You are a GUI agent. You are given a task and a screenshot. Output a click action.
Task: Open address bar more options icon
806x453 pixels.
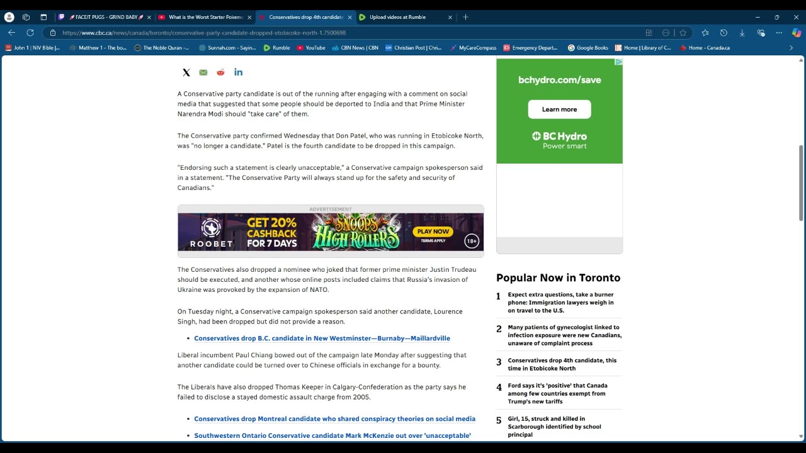tap(666, 33)
